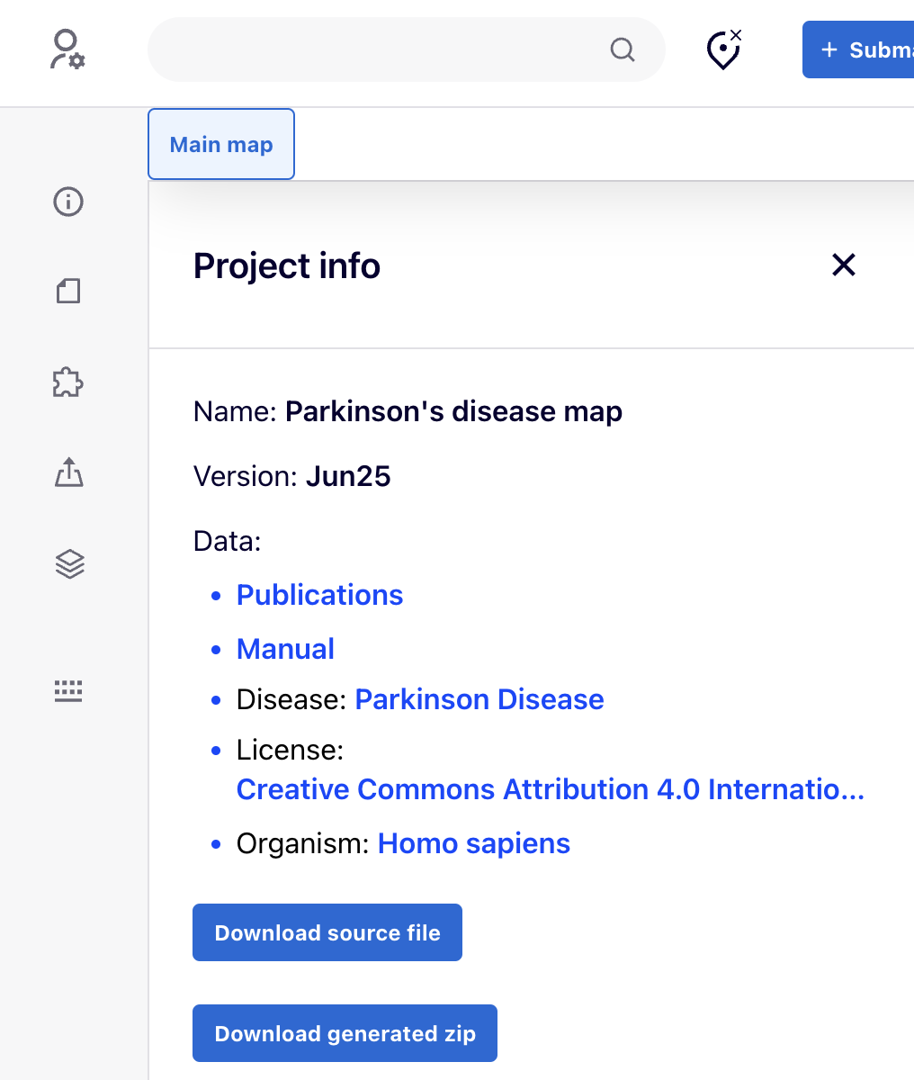This screenshot has height=1080, width=914.
Task: Open the Project info panel via info icon
Action: (67, 202)
